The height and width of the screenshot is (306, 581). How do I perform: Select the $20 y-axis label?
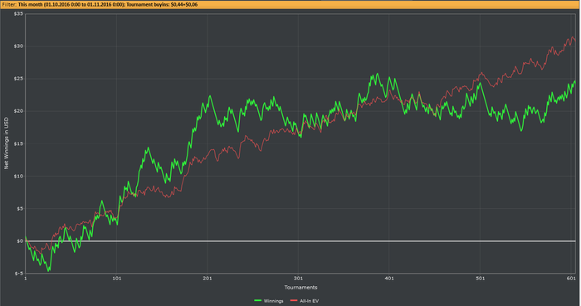pos(18,111)
